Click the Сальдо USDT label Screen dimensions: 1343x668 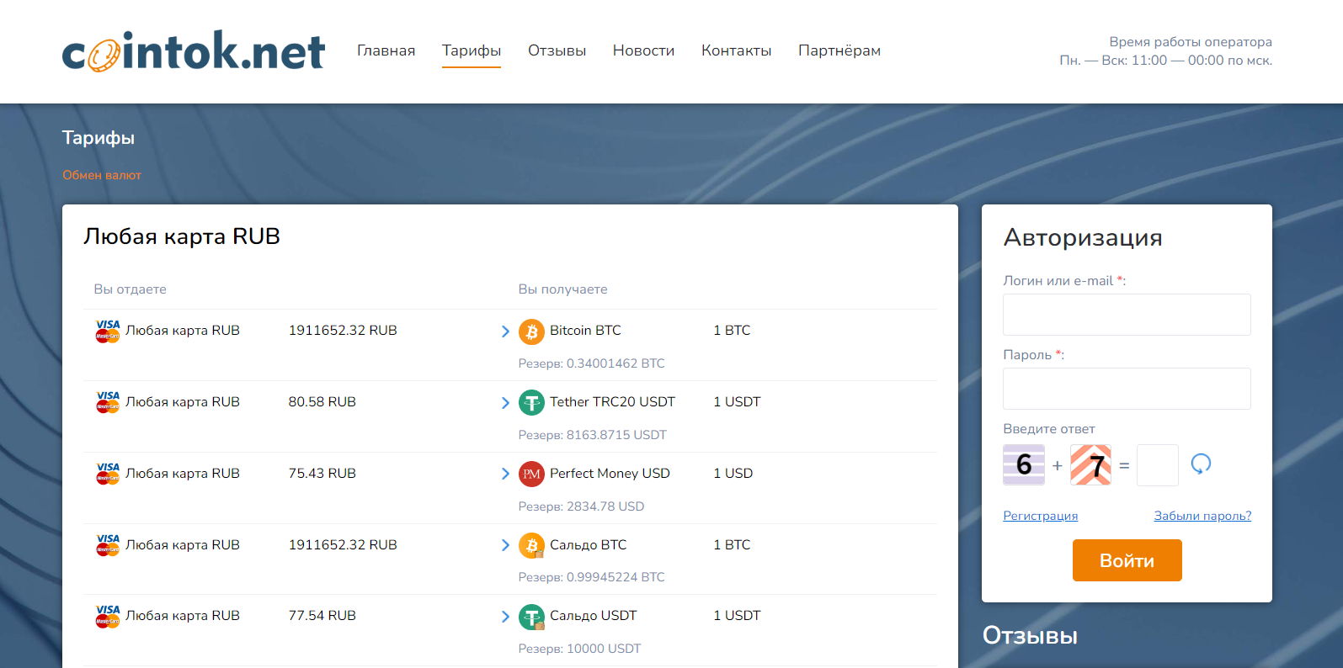[593, 616]
